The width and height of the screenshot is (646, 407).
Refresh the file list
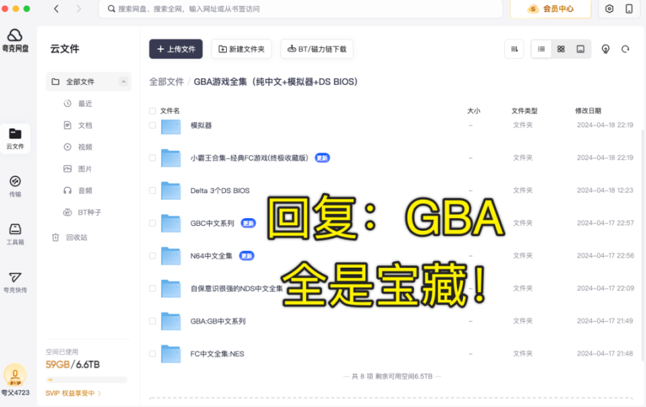click(x=625, y=49)
